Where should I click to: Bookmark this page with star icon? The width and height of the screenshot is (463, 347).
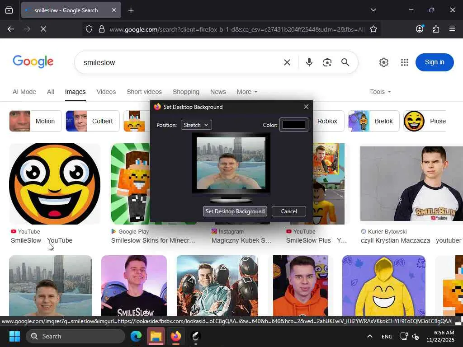pos(373,29)
